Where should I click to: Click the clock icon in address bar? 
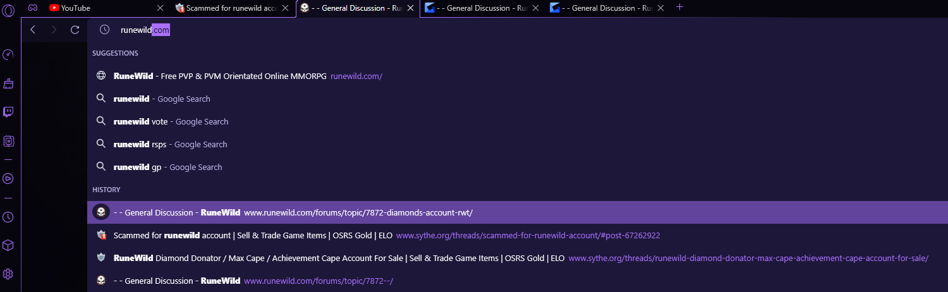(x=105, y=30)
